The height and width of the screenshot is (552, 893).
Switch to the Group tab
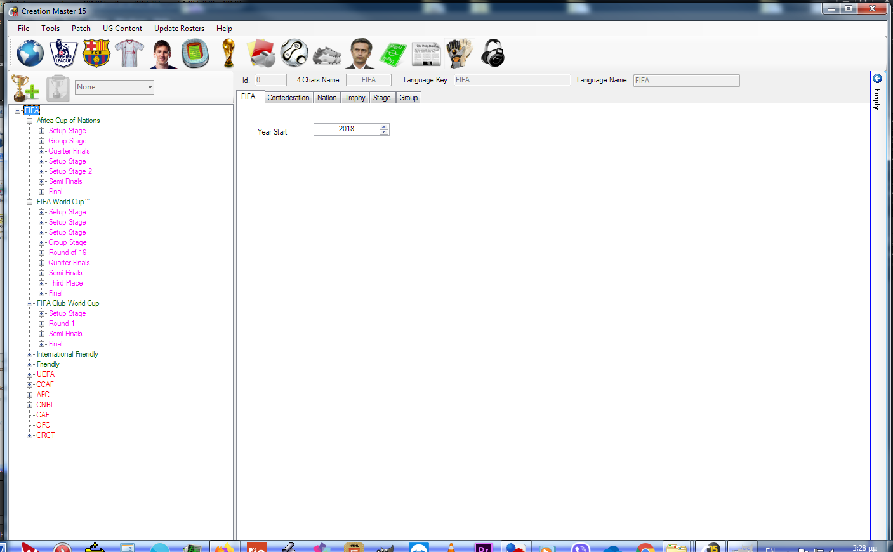tap(409, 98)
